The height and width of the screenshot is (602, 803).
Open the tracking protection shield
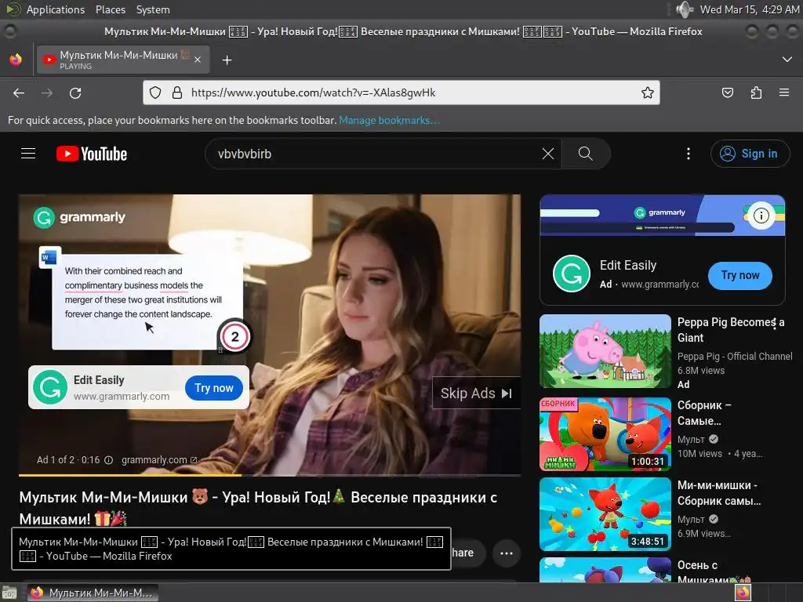(x=155, y=92)
